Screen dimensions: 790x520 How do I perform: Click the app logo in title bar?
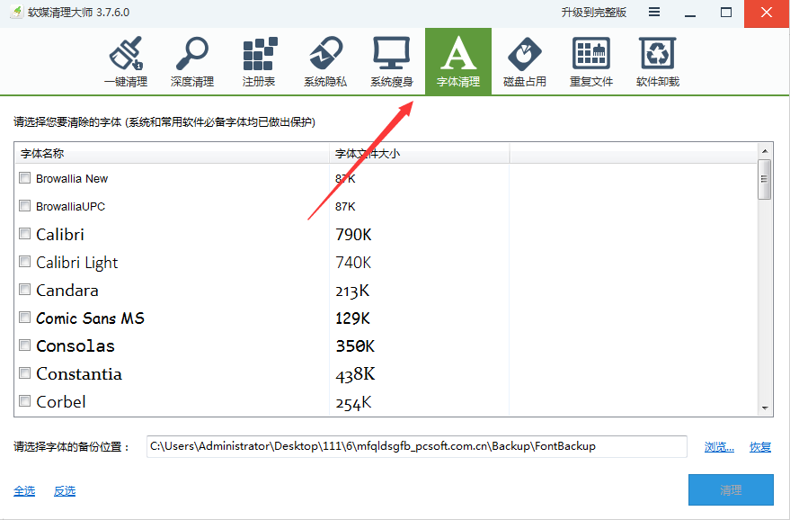[16, 12]
